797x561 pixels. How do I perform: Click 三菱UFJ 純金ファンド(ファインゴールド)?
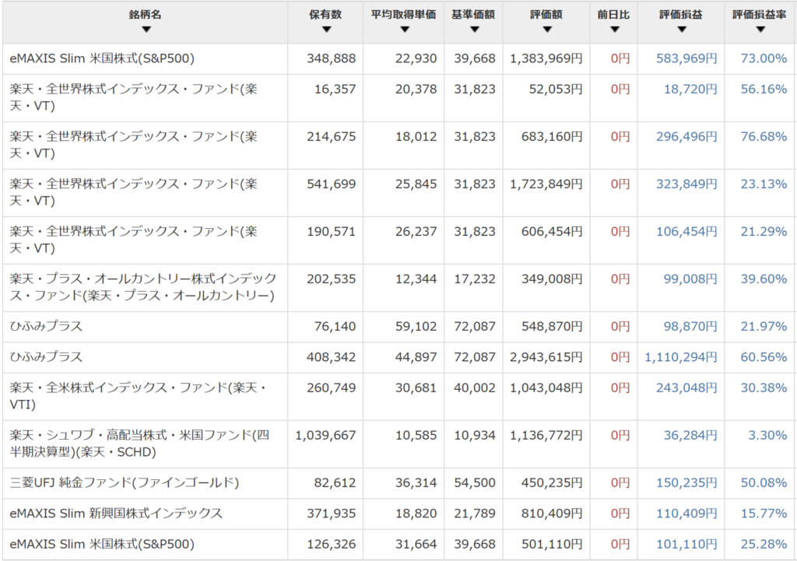coord(125,483)
